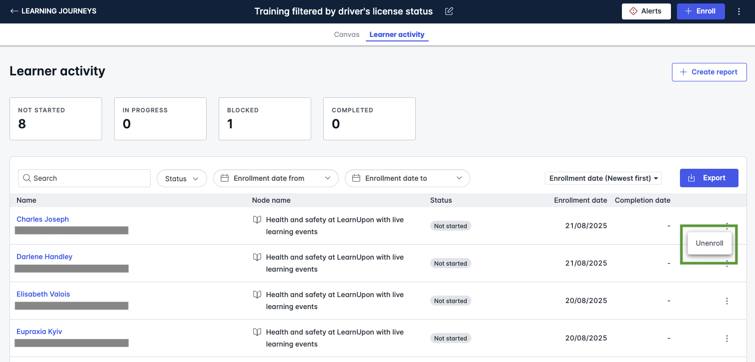Click the book icon in Eupraxia Kyiv's row
755x362 pixels.
pyautogui.click(x=257, y=332)
